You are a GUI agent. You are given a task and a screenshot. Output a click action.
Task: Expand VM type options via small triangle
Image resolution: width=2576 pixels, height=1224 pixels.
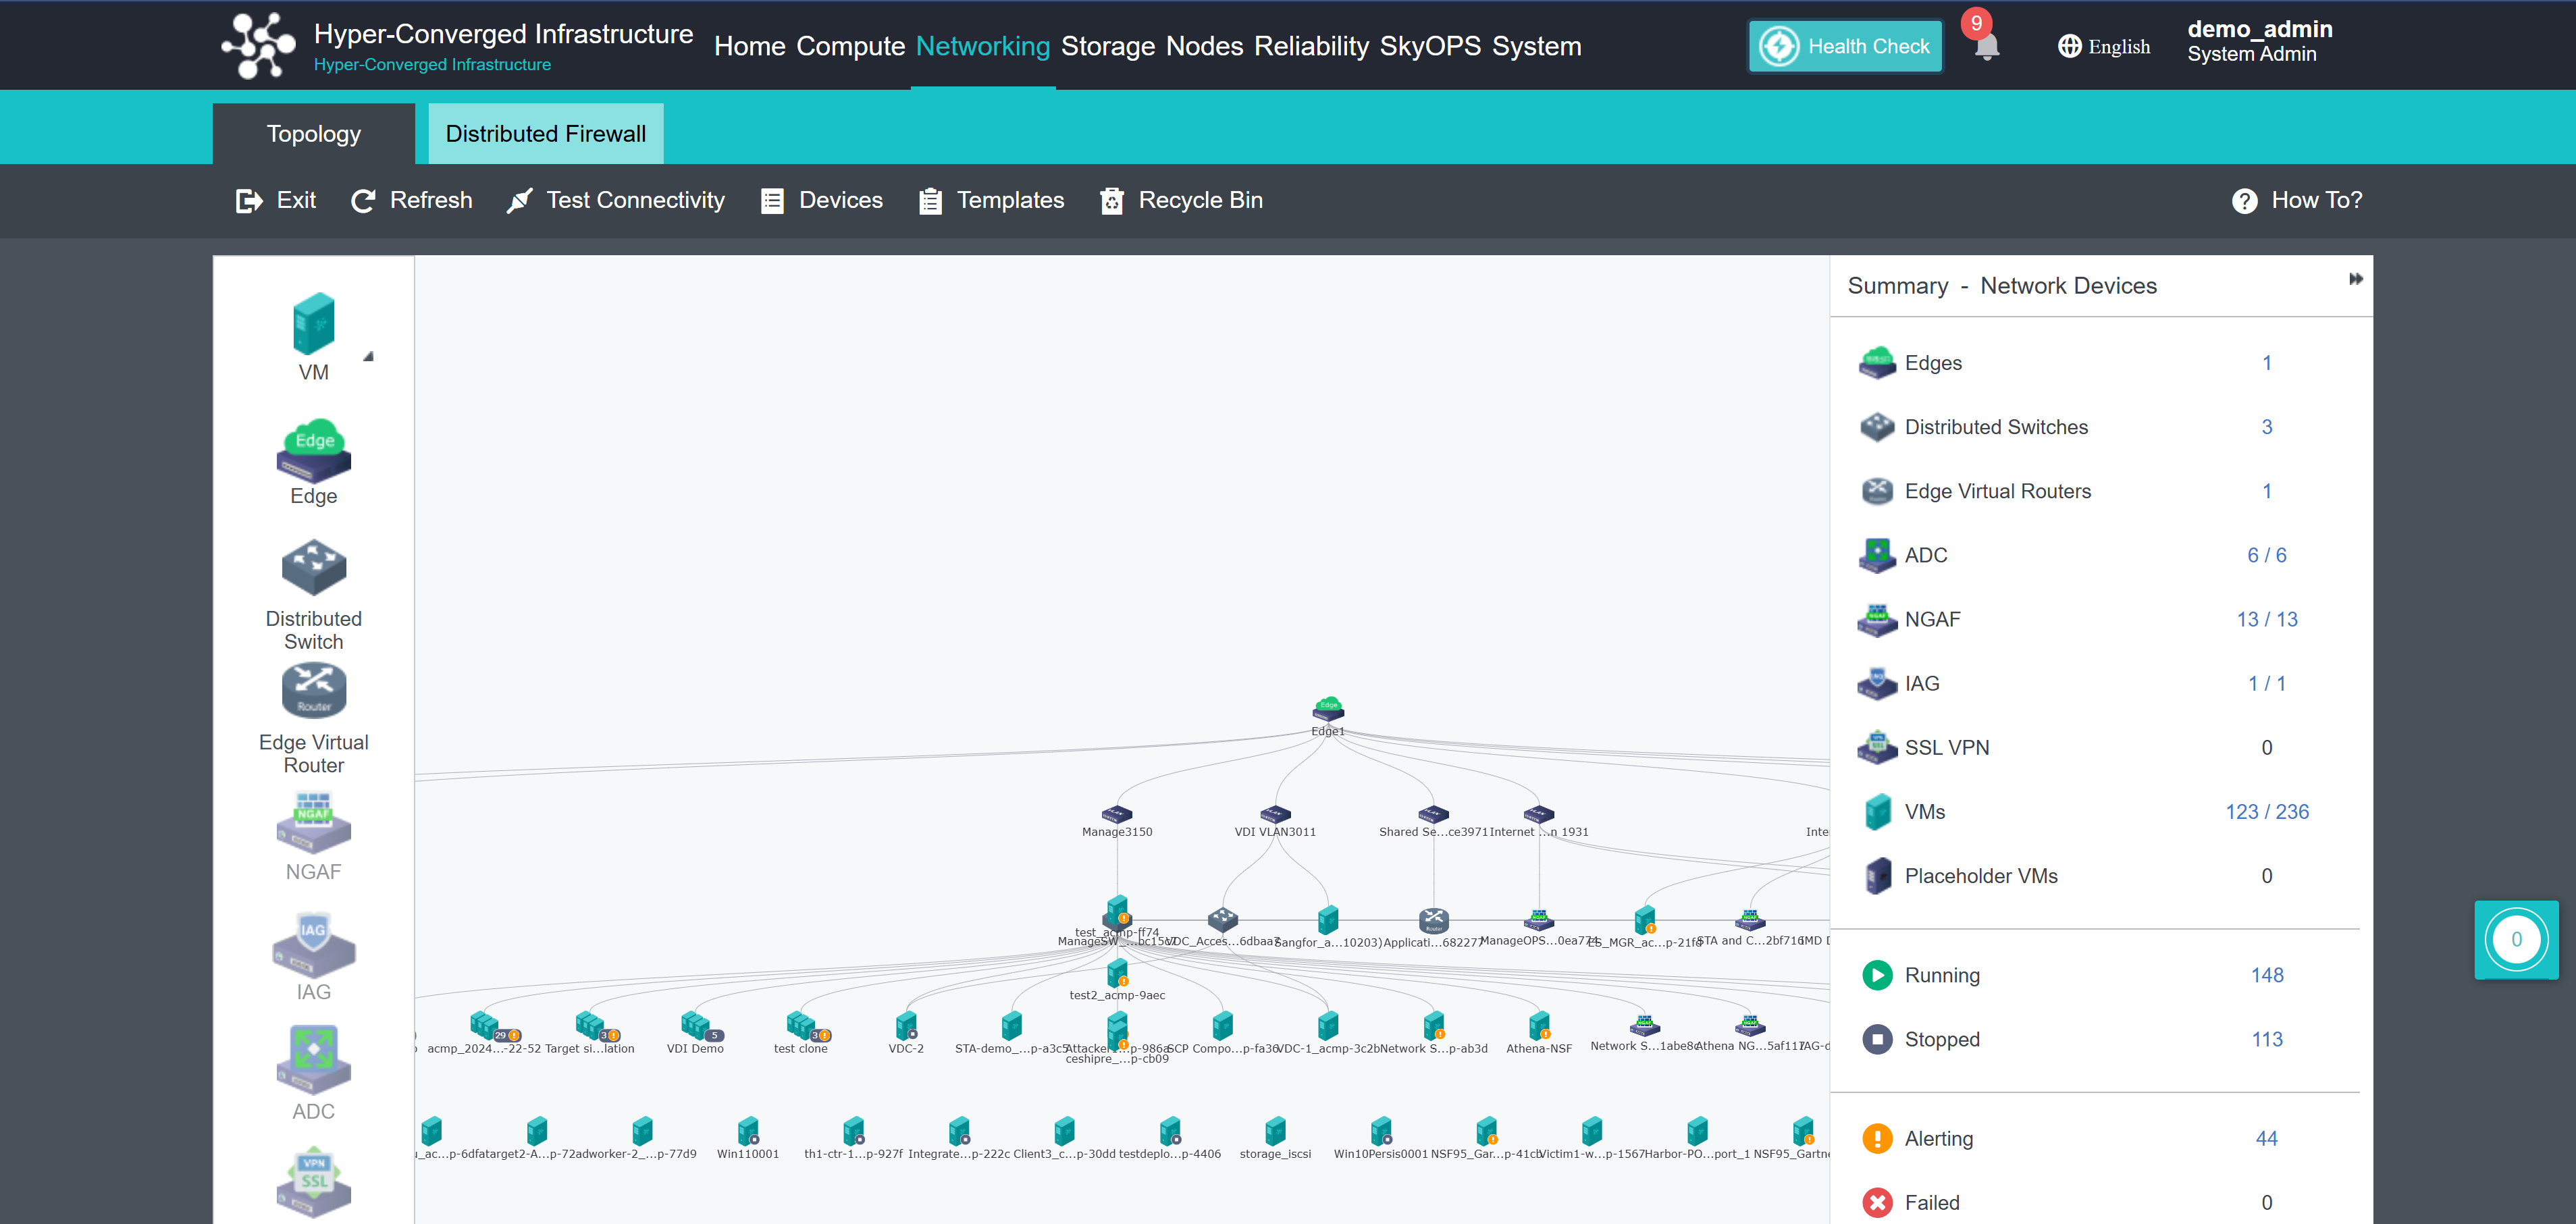pos(368,356)
